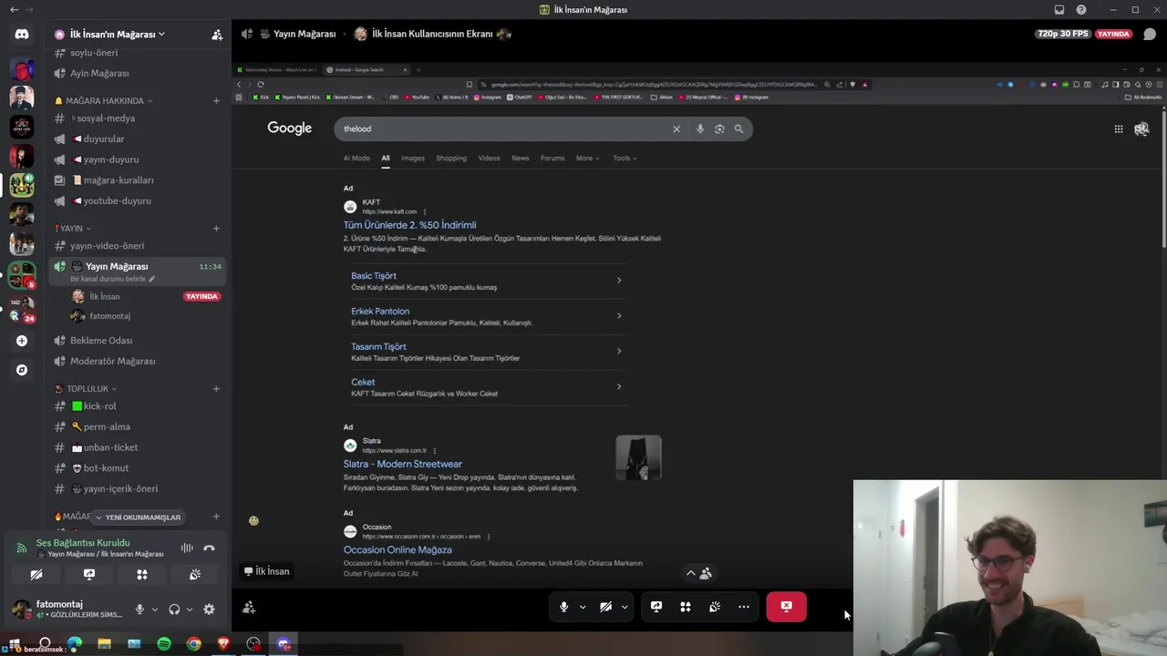Click the Add a Server plus icon
Viewport: 1167px width, 656px height.
pyautogui.click(x=22, y=341)
